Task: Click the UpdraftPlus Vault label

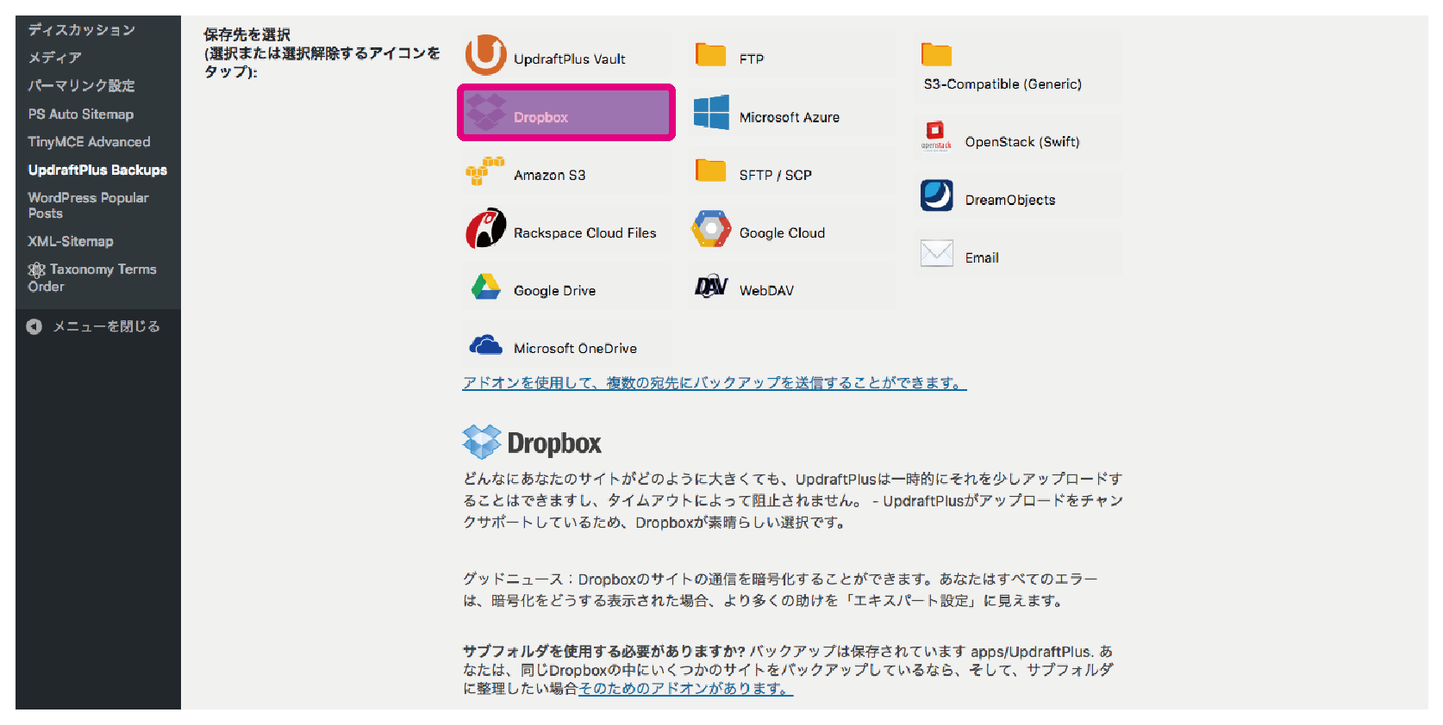Action: click(x=570, y=59)
